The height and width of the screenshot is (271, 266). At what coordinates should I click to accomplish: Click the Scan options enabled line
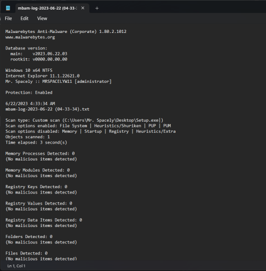(88, 126)
